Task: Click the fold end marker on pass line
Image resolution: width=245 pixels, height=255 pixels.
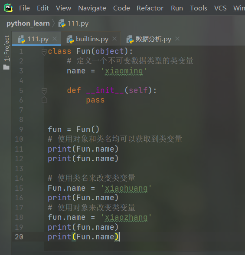Action: 44,99
